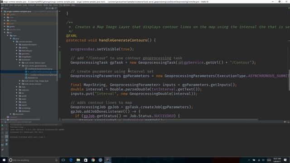Open the Windows Start menu
This screenshot has width=290, height=163.
(4, 160)
